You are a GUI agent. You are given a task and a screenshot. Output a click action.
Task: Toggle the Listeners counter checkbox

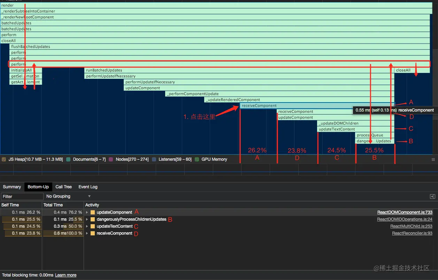pyautogui.click(x=154, y=159)
